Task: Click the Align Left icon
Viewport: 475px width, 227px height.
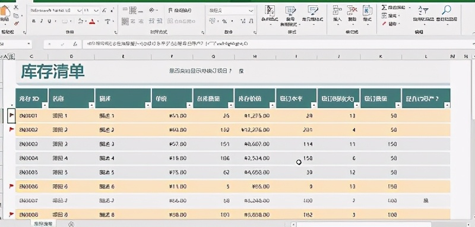Action: tap(125, 21)
